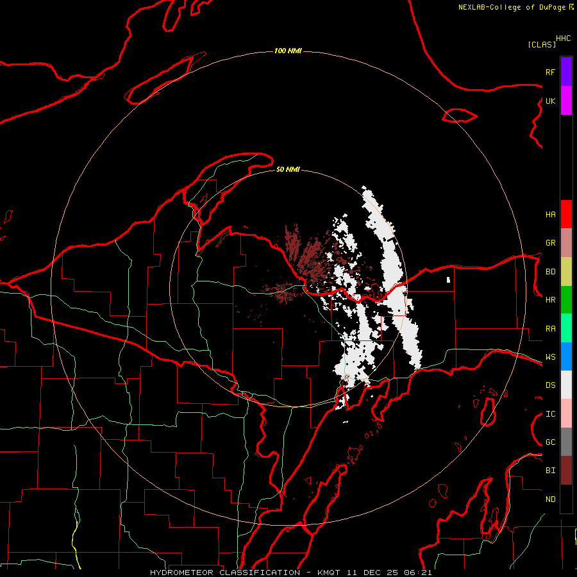Click the RA legend label

point(550,329)
